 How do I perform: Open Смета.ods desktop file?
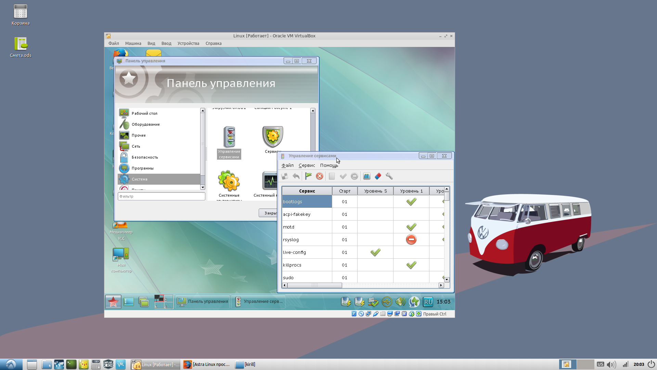click(21, 47)
